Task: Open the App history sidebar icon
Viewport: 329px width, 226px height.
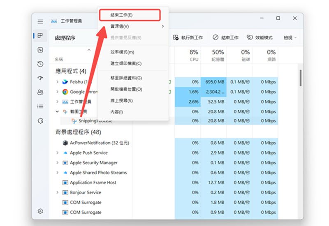Action: tap(40, 64)
